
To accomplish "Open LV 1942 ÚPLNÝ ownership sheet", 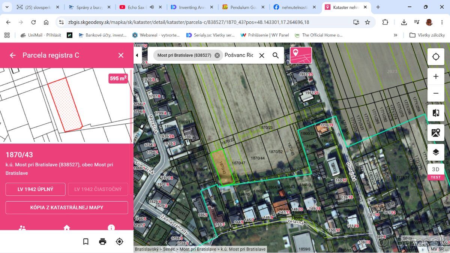I will 36,189.
